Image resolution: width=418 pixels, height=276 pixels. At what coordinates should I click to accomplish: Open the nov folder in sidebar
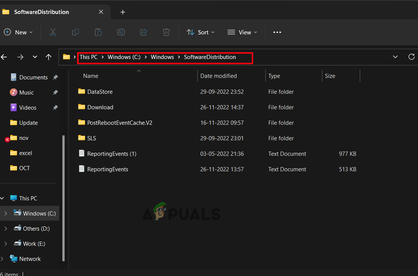point(24,138)
